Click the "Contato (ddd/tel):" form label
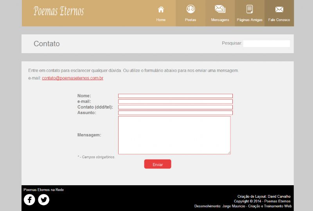Image resolution: width=313 pixels, height=211 pixels. (x=95, y=107)
